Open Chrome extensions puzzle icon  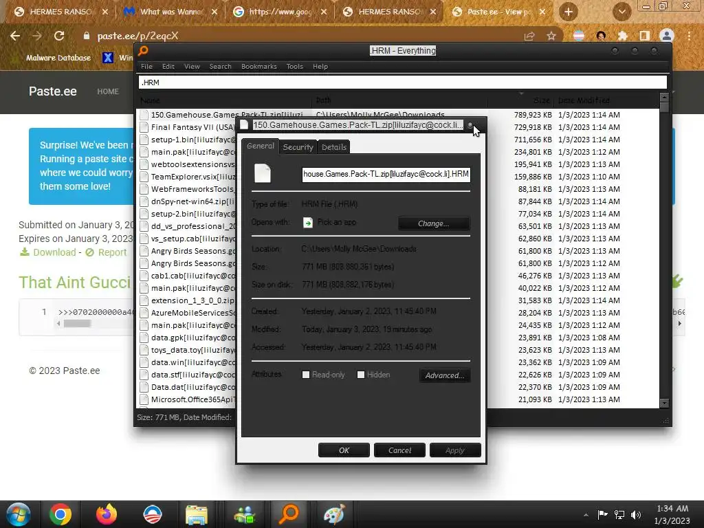click(x=623, y=36)
